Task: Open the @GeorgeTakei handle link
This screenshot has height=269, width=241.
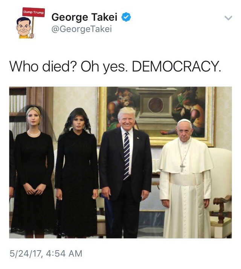Action: pos(82,29)
